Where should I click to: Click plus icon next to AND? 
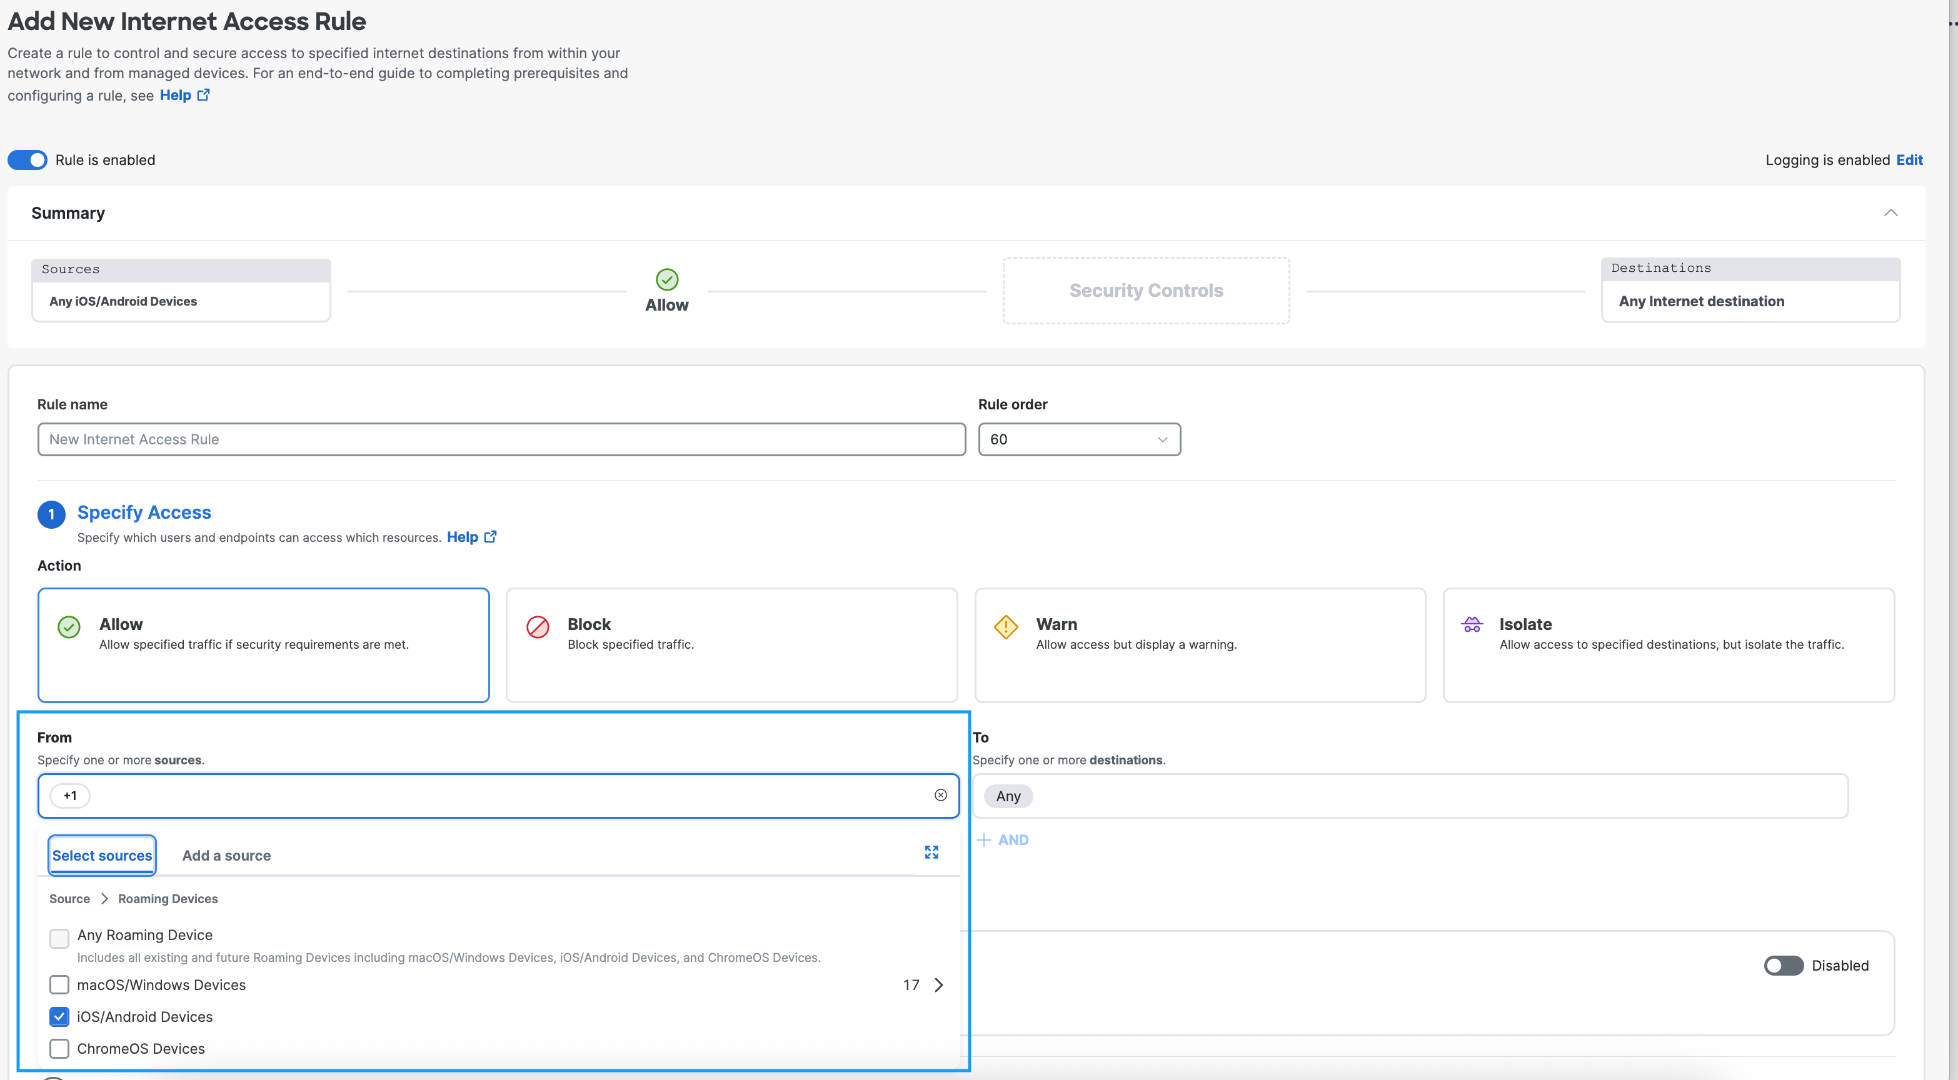(x=985, y=840)
